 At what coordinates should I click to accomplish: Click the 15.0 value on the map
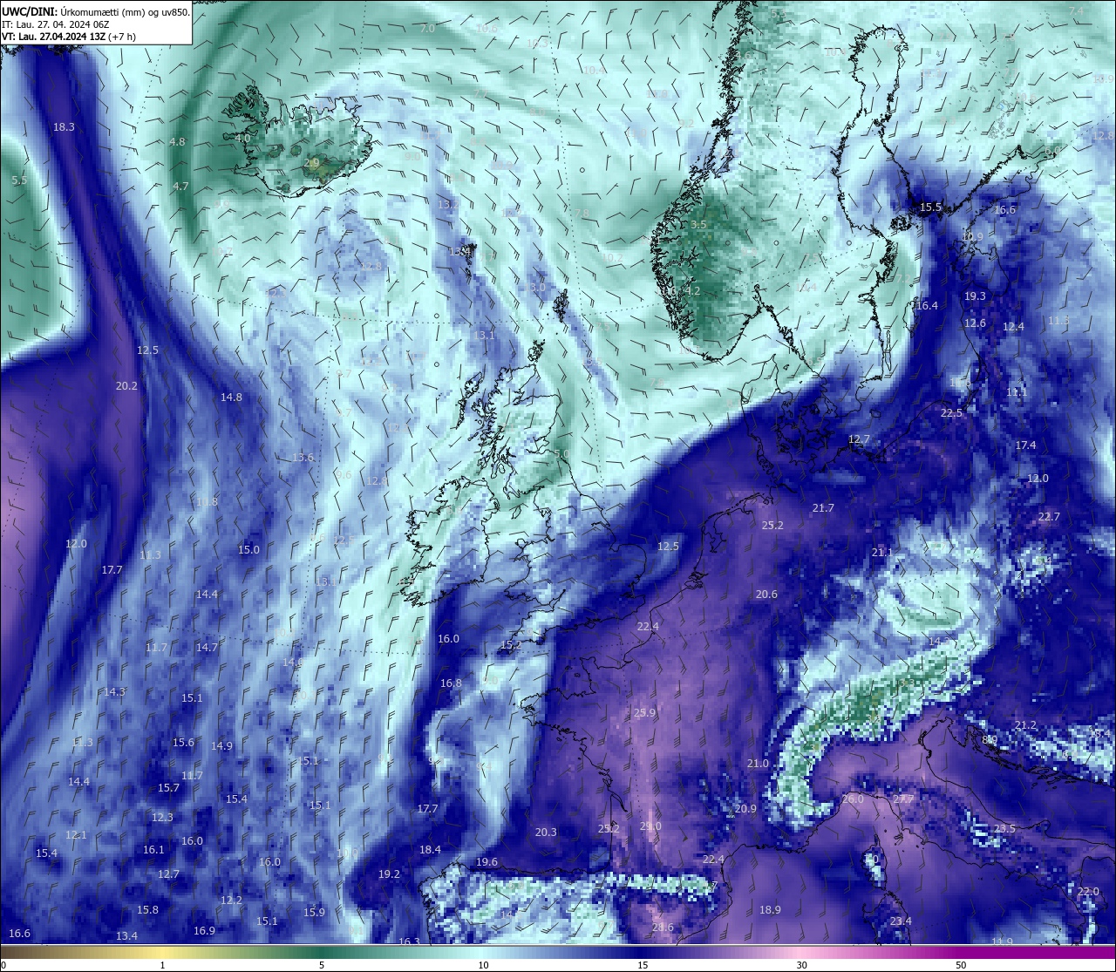click(248, 549)
